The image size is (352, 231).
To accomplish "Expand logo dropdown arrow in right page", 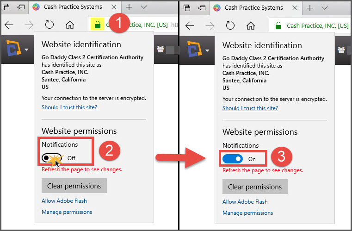I will click(207, 50).
